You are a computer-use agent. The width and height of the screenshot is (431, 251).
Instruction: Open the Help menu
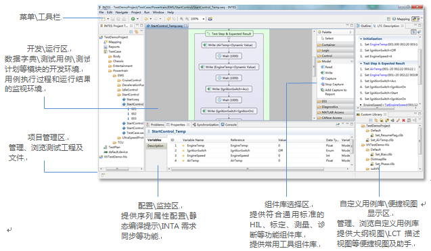coord(171,12)
